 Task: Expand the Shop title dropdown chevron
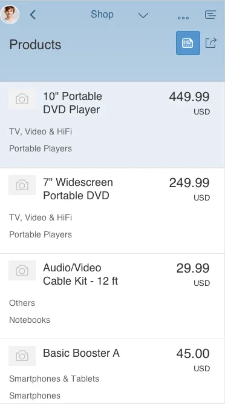(x=143, y=16)
